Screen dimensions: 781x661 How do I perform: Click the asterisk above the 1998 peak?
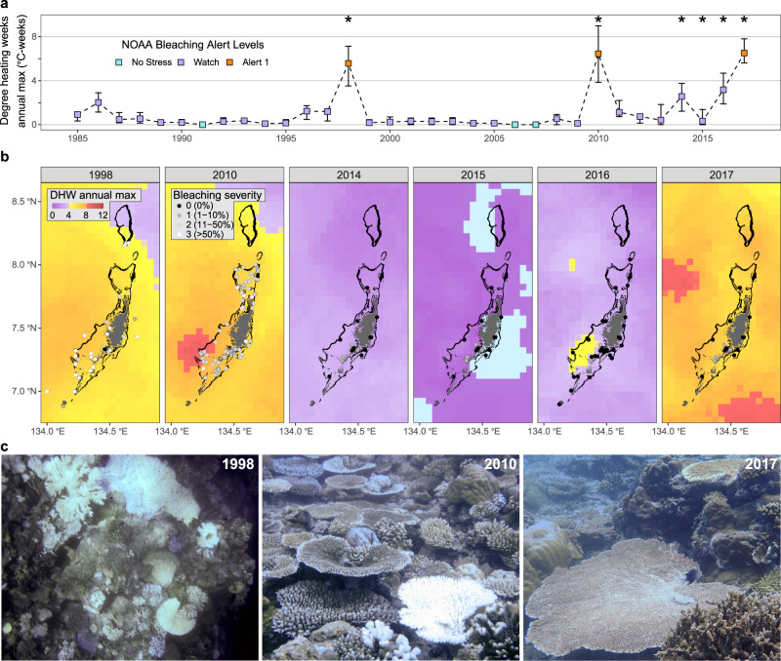(349, 19)
